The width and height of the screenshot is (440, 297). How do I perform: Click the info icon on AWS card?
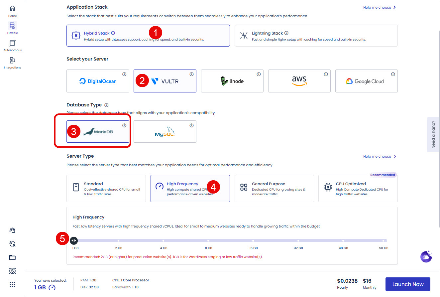(326, 74)
